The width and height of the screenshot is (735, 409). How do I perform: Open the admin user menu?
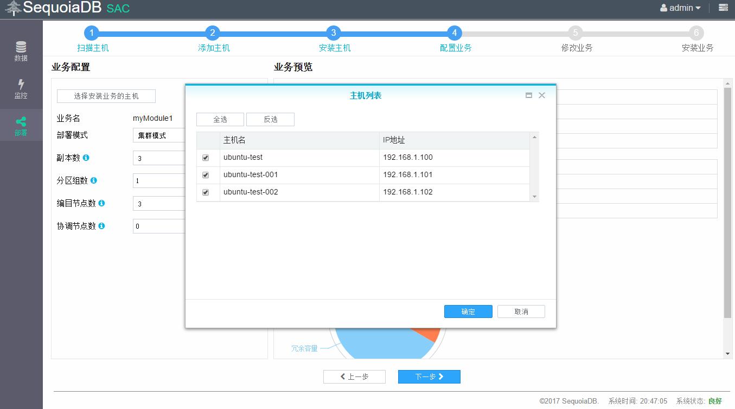coord(680,8)
